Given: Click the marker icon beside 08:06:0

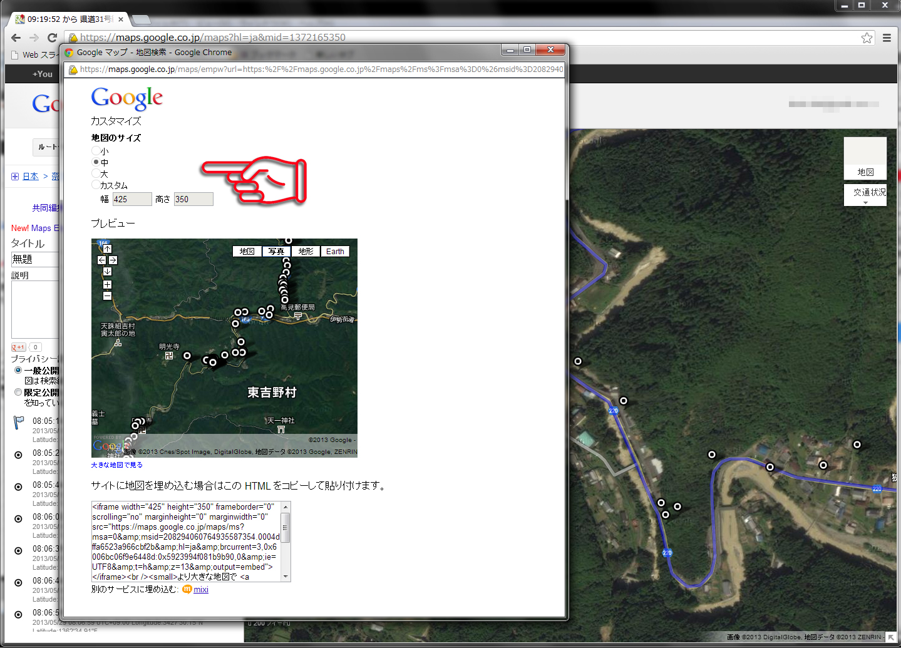Looking at the screenshot, I should click(x=18, y=518).
